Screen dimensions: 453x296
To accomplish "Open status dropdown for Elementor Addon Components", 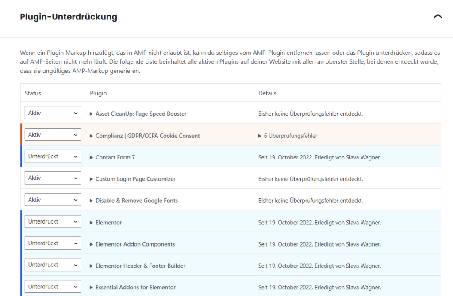I will click(53, 243).
